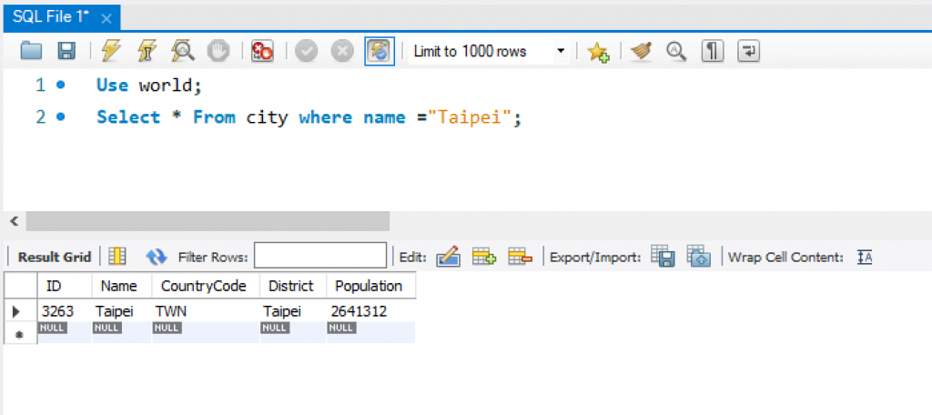Image resolution: width=932 pixels, height=415 pixels.
Task: Insert new row icon in Edit group
Action: pyautogui.click(x=484, y=257)
